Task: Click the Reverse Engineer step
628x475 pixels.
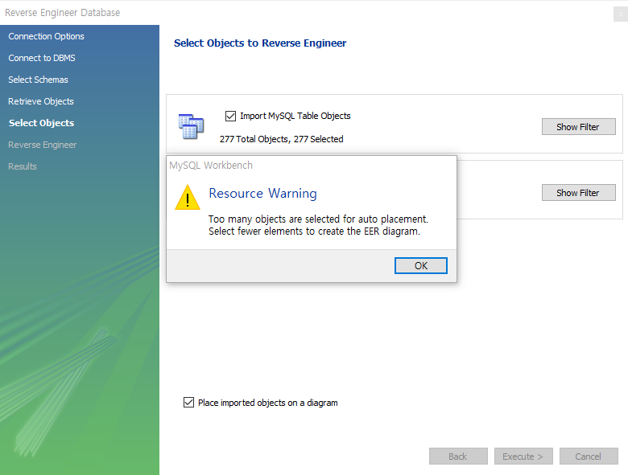Action: [42, 145]
